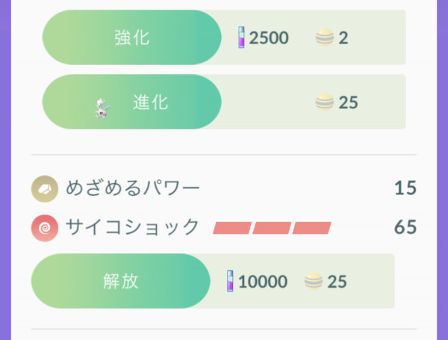This screenshot has width=448, height=340.
Task: Click the third red energy bar segment
Action: tap(311, 228)
